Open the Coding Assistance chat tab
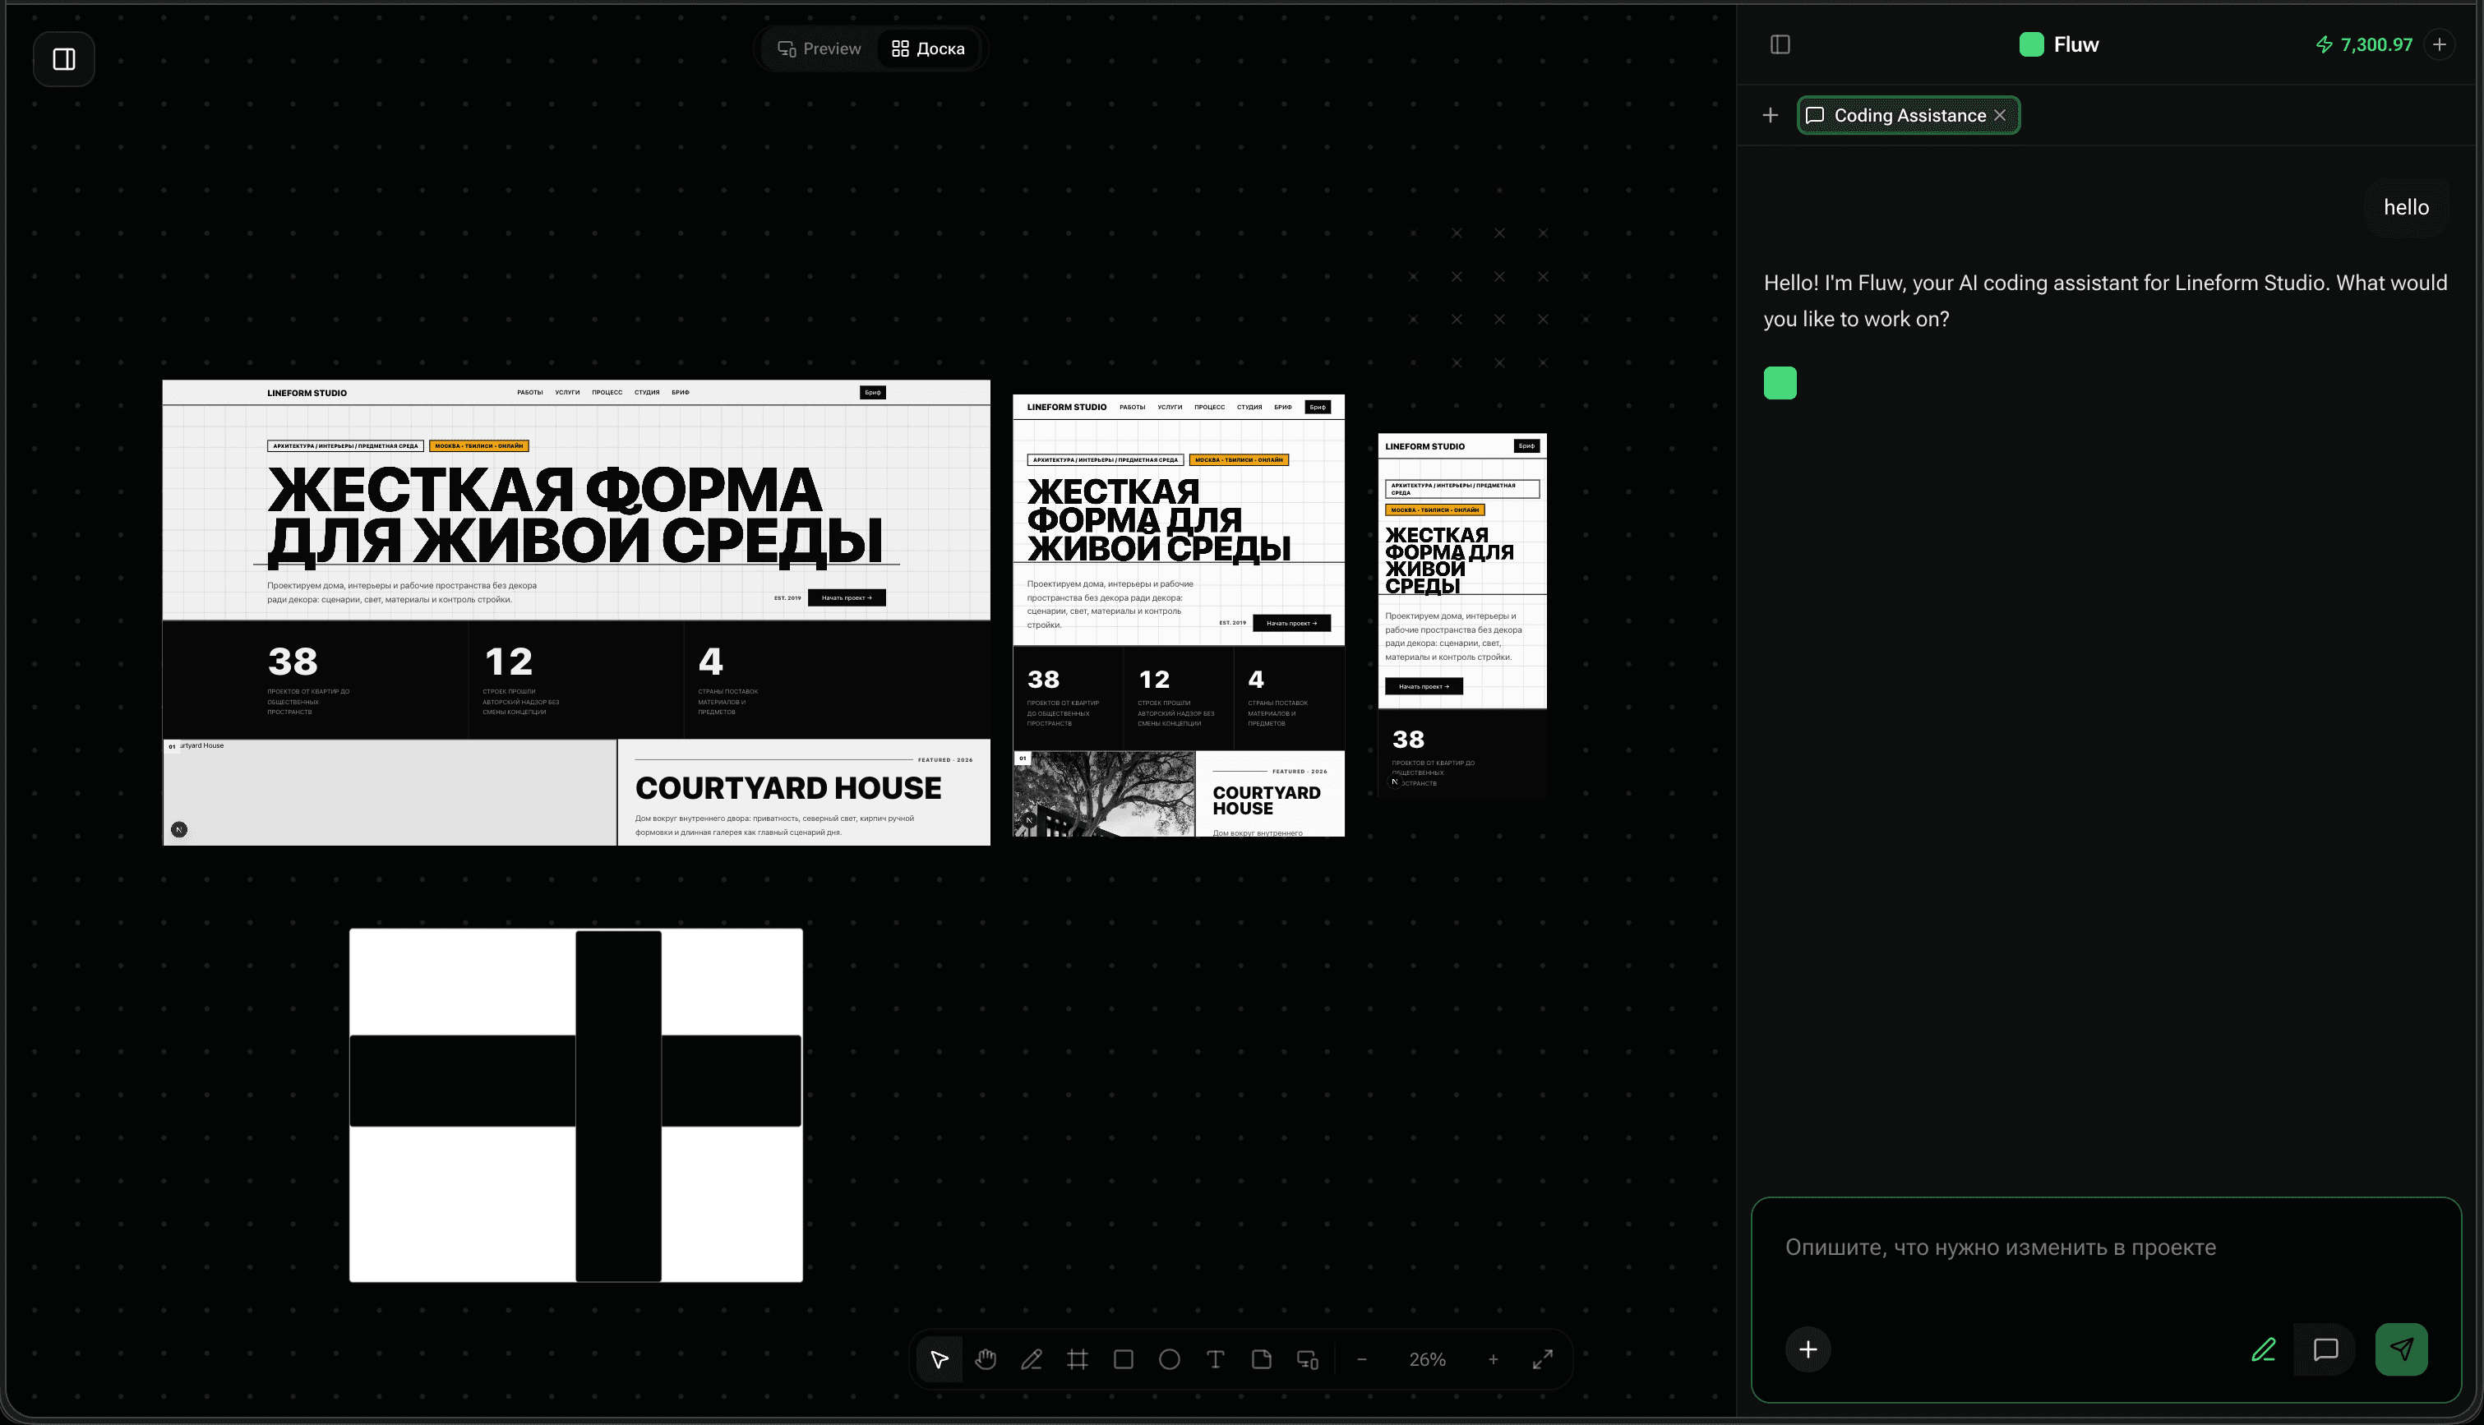The image size is (2484, 1425). click(1898, 116)
